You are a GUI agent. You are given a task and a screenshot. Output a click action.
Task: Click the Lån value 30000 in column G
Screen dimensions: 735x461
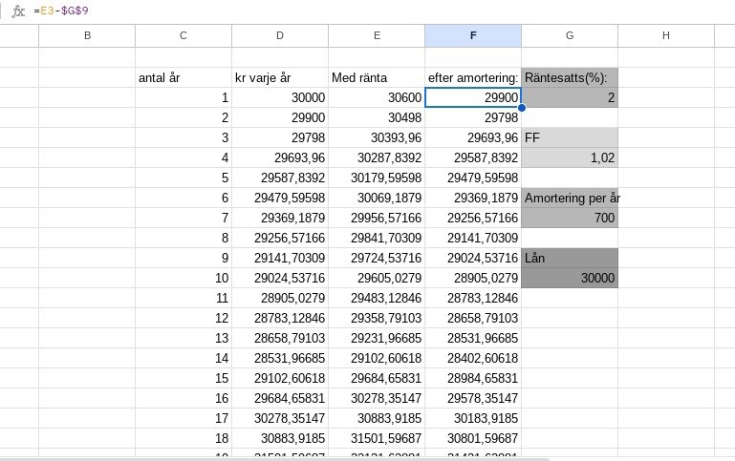coord(570,278)
